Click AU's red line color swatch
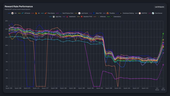Viewport: 170px width, 96px height. [x=33, y=13]
